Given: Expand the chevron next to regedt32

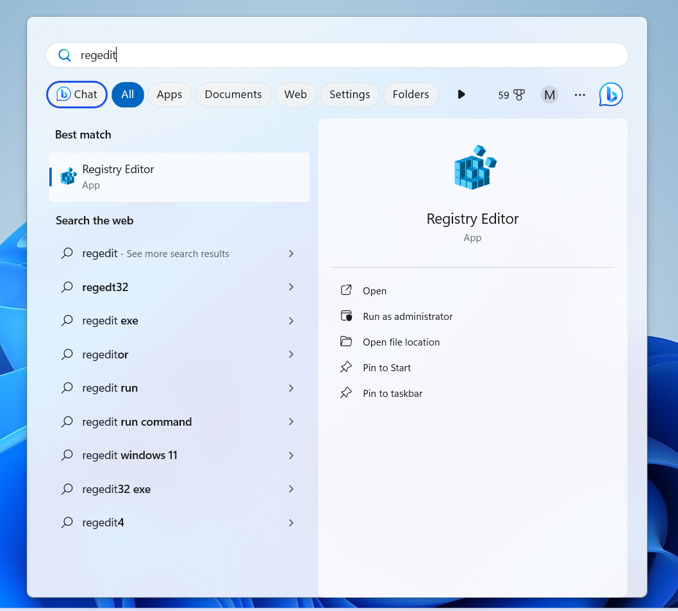Looking at the screenshot, I should tap(291, 287).
